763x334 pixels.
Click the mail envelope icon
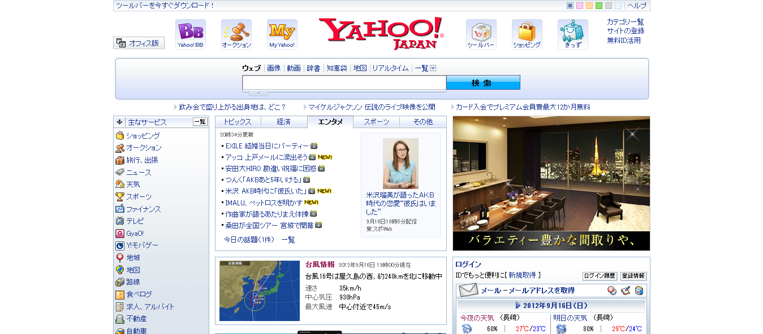[468, 290]
